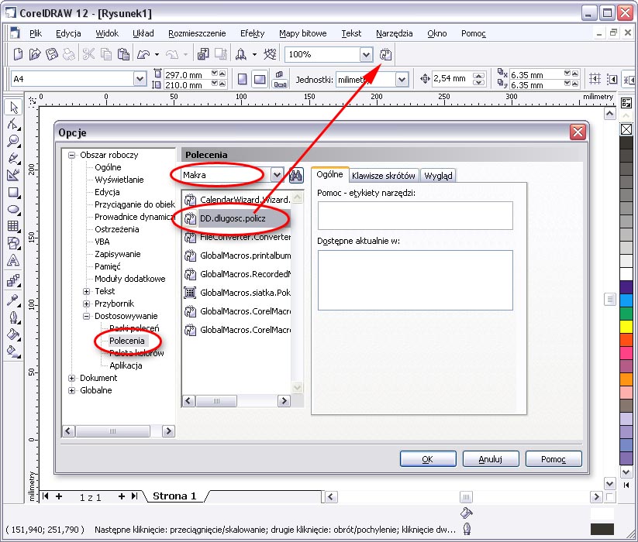
Task: Choose the Rectangle tool
Action: [x=12, y=192]
